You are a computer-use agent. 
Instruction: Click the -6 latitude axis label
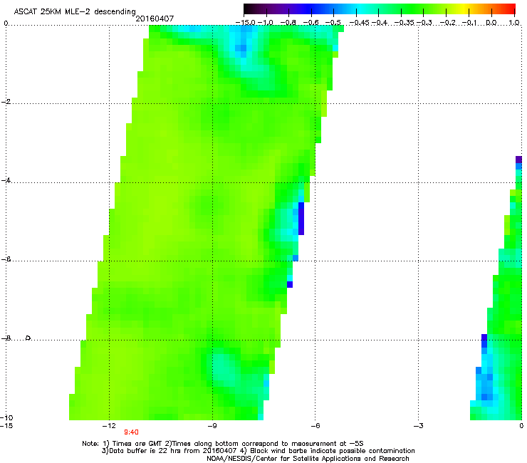pyautogui.click(x=6, y=259)
